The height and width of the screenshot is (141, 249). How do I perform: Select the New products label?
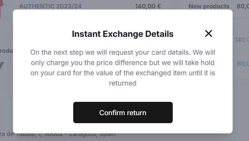pyautogui.click(x=209, y=6)
